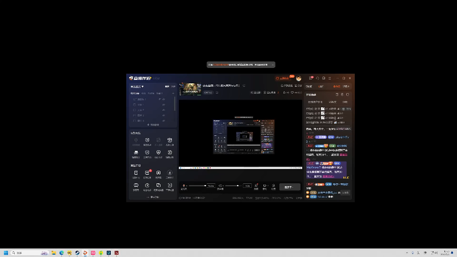
Task: Click the refresh icon in chat panel header
Action: (x=347, y=95)
